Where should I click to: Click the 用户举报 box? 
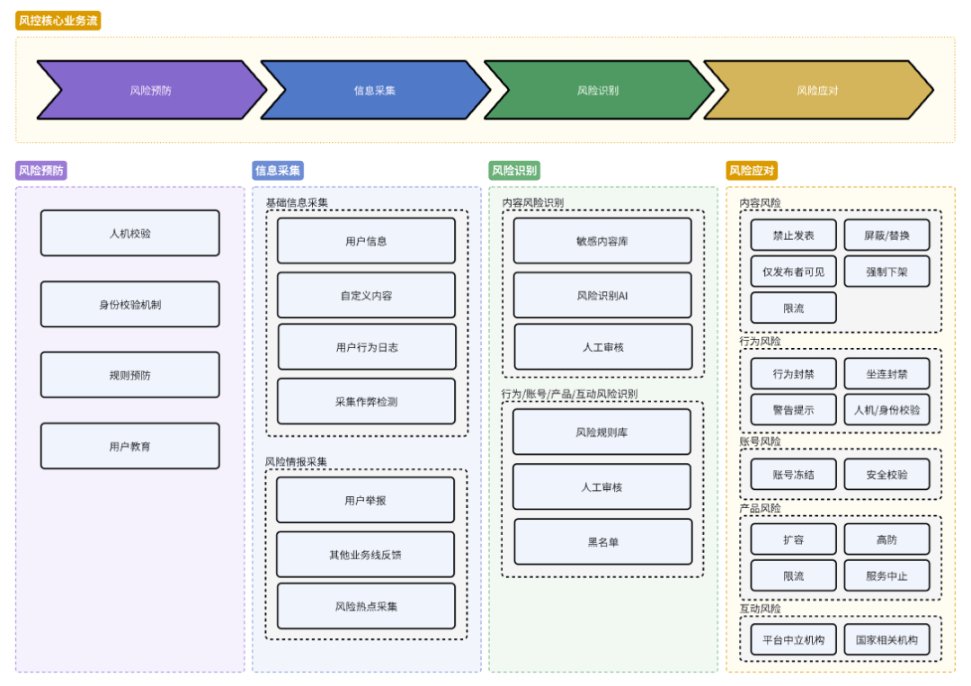point(365,500)
